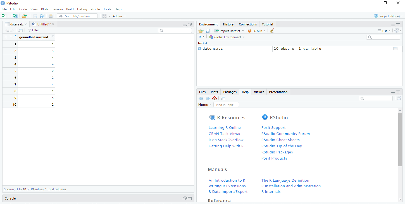The height and width of the screenshot is (204, 405).
Task: Load workspace icon in Environment pane
Action: click(201, 31)
